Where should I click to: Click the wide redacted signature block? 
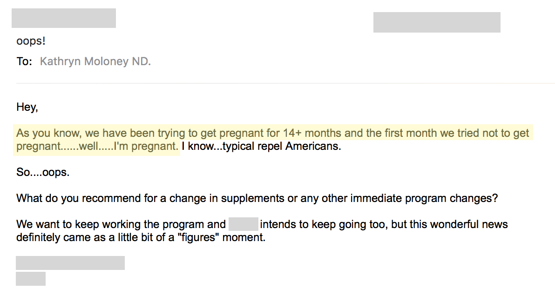tap(70, 263)
